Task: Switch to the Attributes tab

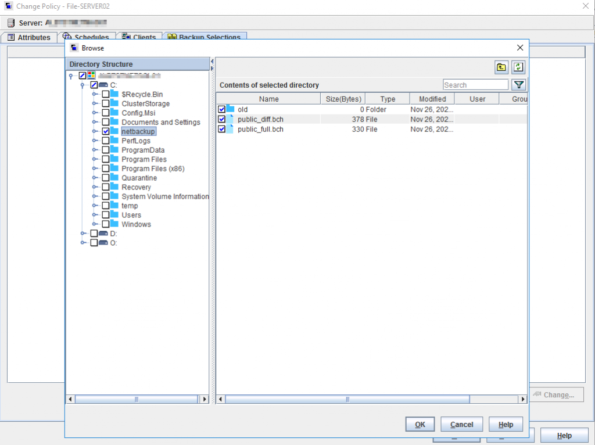Action: pyautogui.click(x=29, y=38)
